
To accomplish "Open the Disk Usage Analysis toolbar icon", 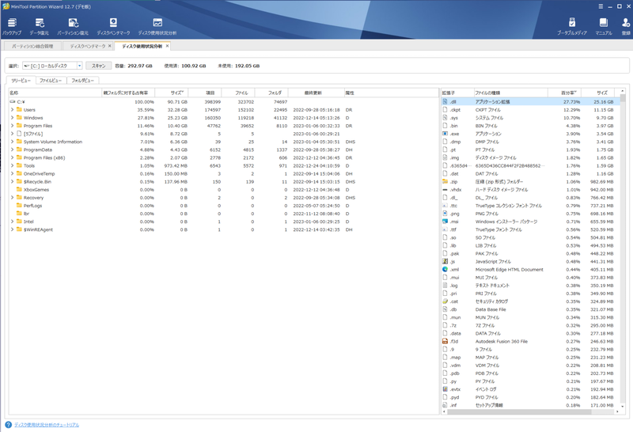I will click(157, 23).
